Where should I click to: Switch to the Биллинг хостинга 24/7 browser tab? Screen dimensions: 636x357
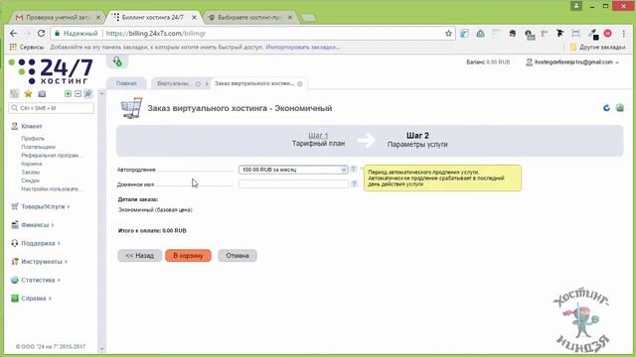[153, 18]
